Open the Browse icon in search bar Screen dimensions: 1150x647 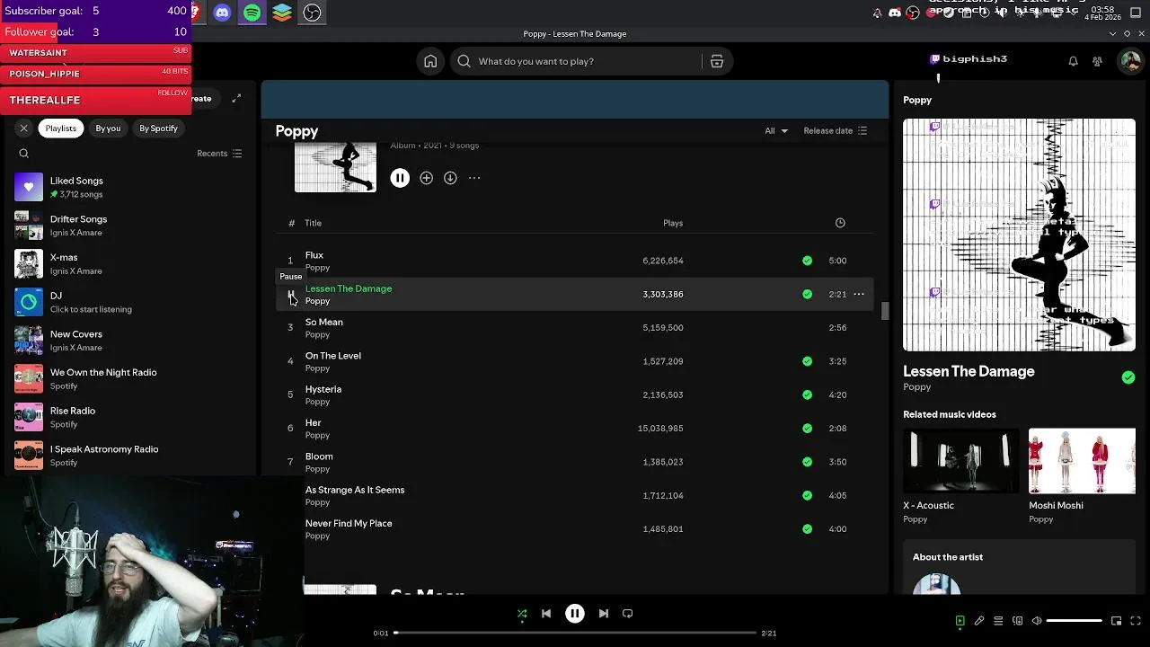click(x=717, y=61)
